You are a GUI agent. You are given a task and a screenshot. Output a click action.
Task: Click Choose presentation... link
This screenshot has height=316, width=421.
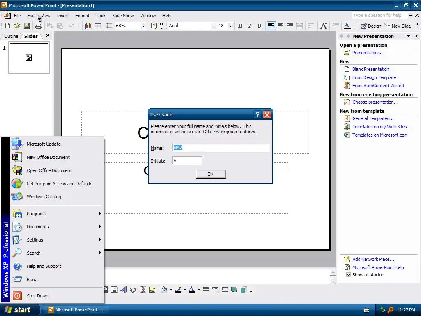coord(375,102)
